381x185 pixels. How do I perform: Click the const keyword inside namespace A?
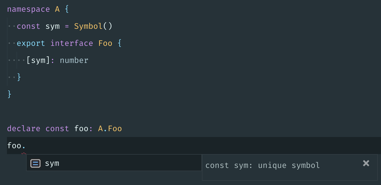pyautogui.click(x=28, y=26)
